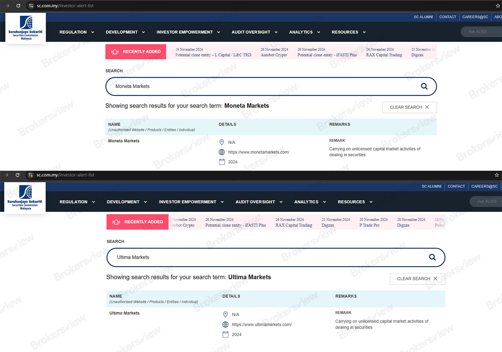Expand the Regulation dropdown on the Moneta Markets page
Screen dimensions: 502x352
coord(77,32)
